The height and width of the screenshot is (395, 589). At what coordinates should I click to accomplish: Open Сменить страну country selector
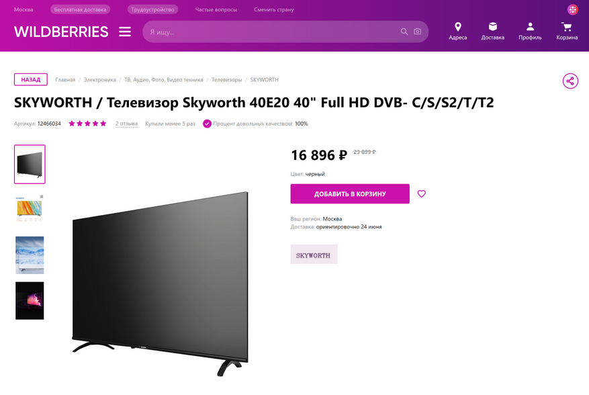[274, 9]
